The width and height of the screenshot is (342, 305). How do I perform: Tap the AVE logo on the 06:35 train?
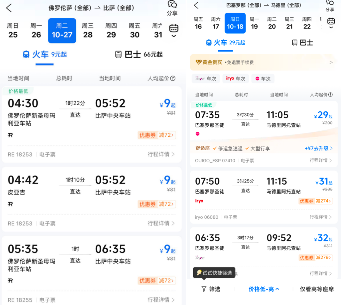click(x=200, y=258)
